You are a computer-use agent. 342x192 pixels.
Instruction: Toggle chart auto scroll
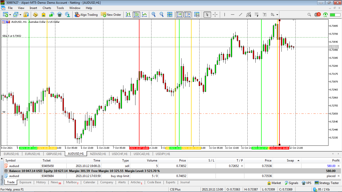[x=180, y=14]
